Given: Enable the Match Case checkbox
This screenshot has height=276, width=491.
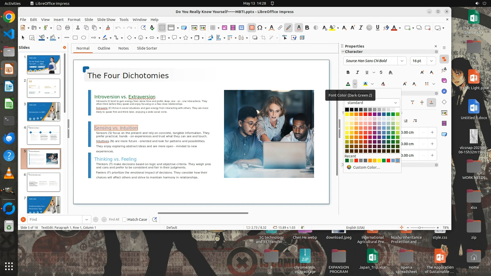Looking at the screenshot, I should point(124,220).
